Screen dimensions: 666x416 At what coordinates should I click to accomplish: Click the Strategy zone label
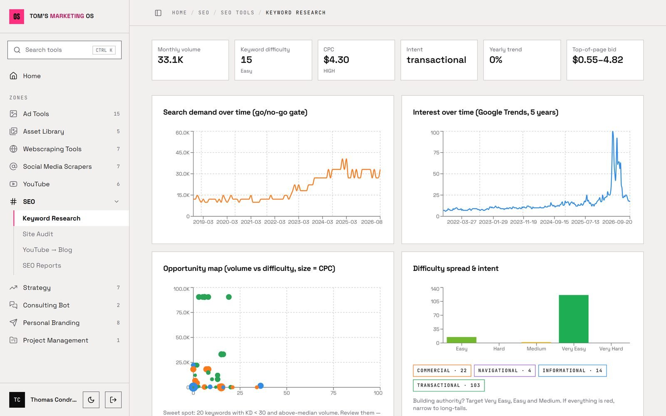click(x=37, y=287)
